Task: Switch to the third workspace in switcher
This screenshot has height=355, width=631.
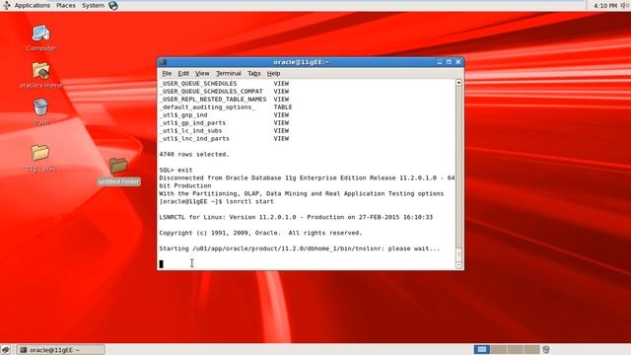Action: click(x=515, y=349)
